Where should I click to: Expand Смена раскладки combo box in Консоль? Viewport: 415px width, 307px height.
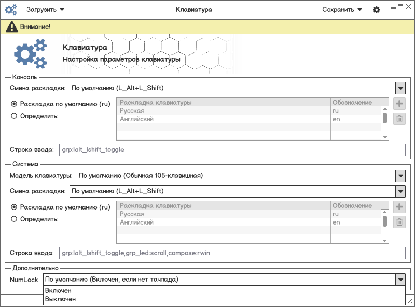coord(400,88)
